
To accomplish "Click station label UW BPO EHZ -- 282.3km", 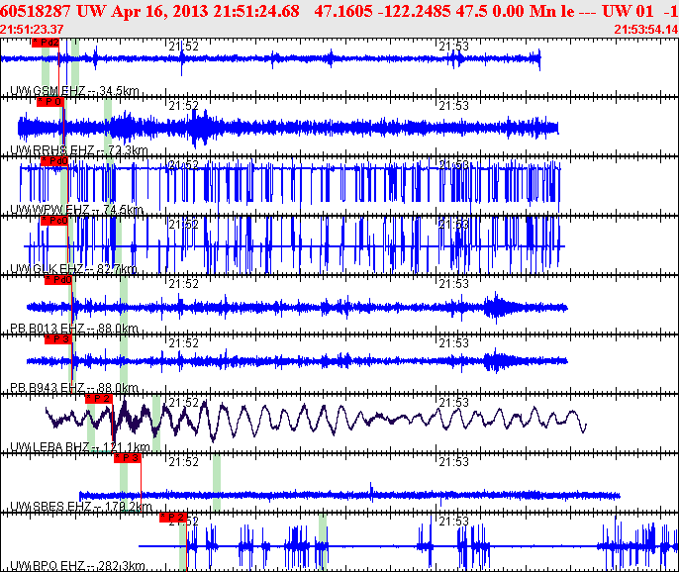I will 77,565.
